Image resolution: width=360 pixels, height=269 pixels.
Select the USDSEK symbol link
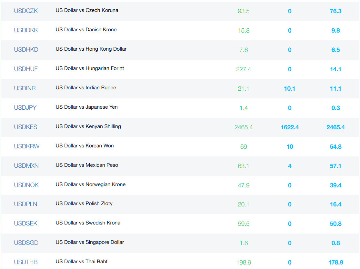26,224
